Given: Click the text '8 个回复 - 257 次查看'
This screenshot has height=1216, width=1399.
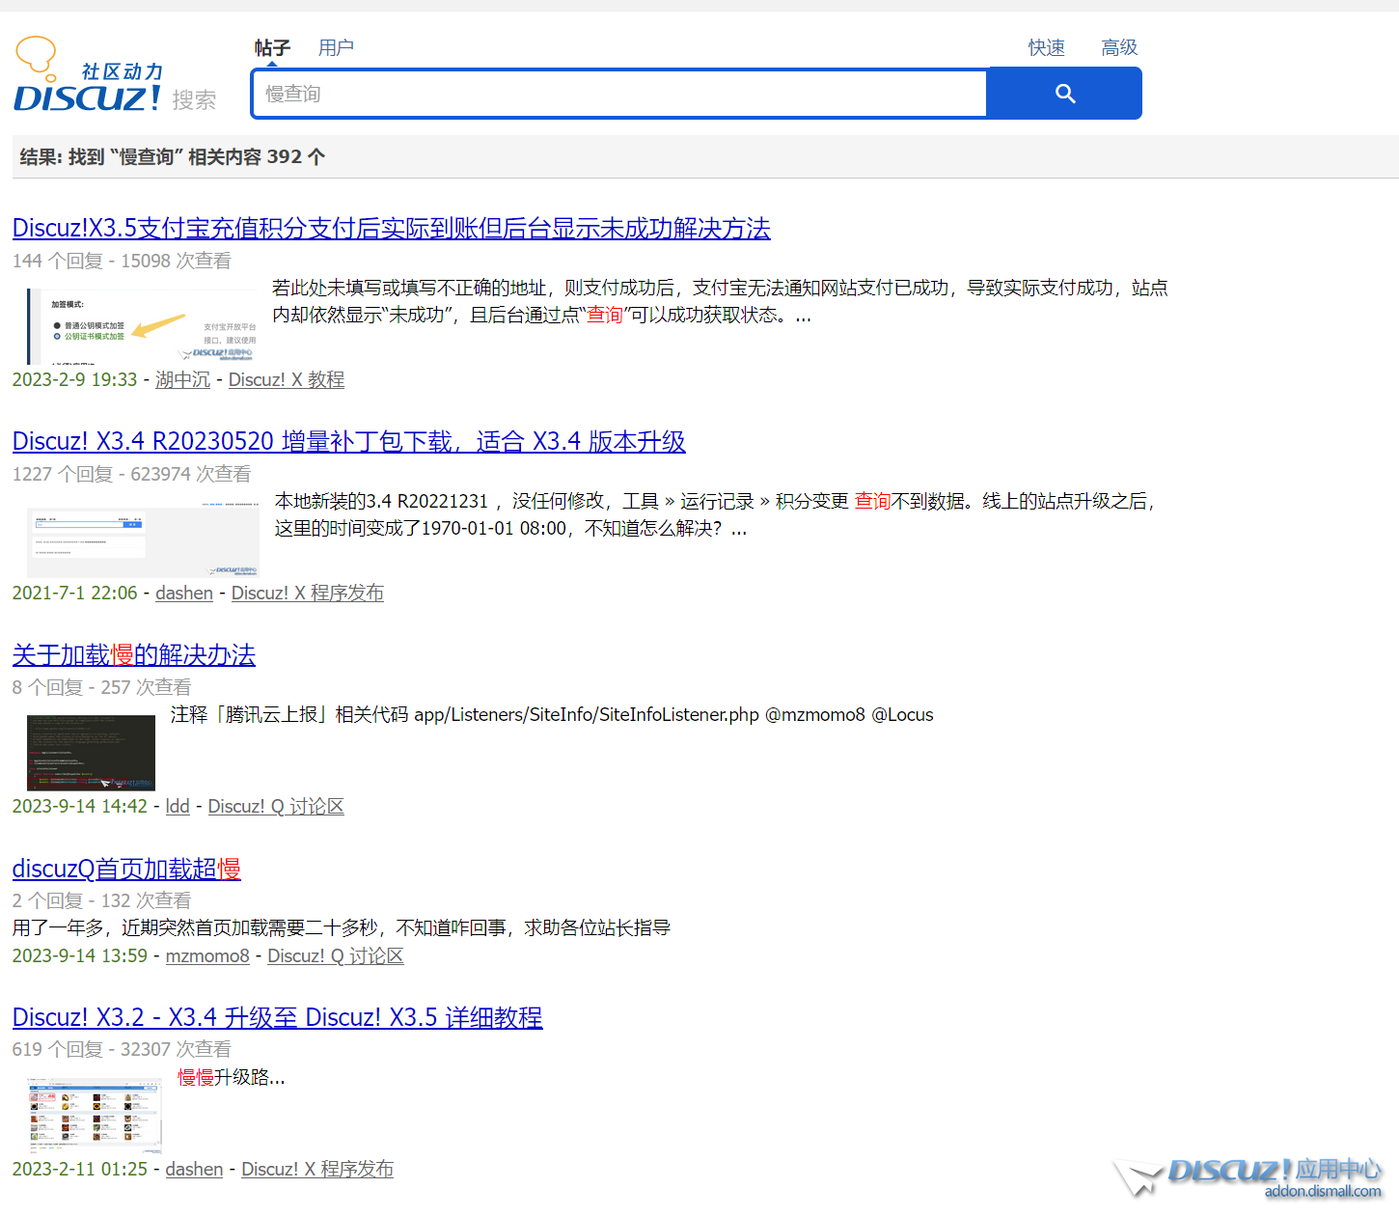Looking at the screenshot, I should [x=101, y=687].
